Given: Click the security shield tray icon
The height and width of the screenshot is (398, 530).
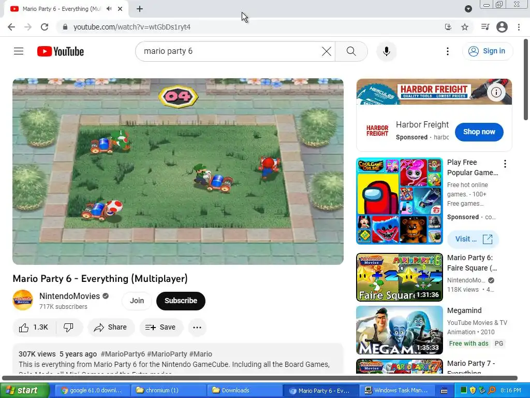Looking at the screenshot, I should coord(473,390).
